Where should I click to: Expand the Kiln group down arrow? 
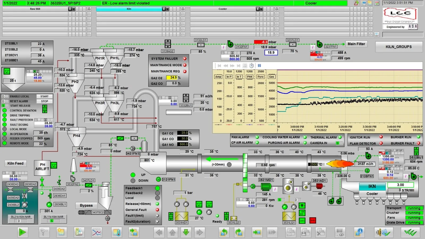183,9
